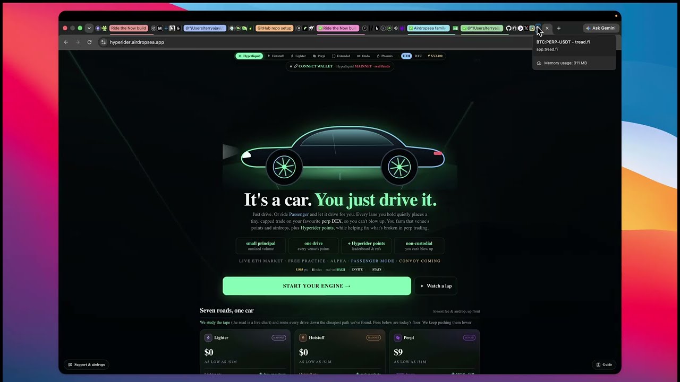Click the 'non-custodial' feature card
680x382 pixels.
419,246
